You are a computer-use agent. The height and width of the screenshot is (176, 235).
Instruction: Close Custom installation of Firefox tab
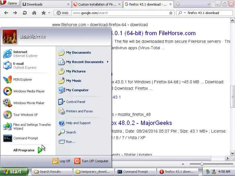pyautogui.click(x=119, y=4)
